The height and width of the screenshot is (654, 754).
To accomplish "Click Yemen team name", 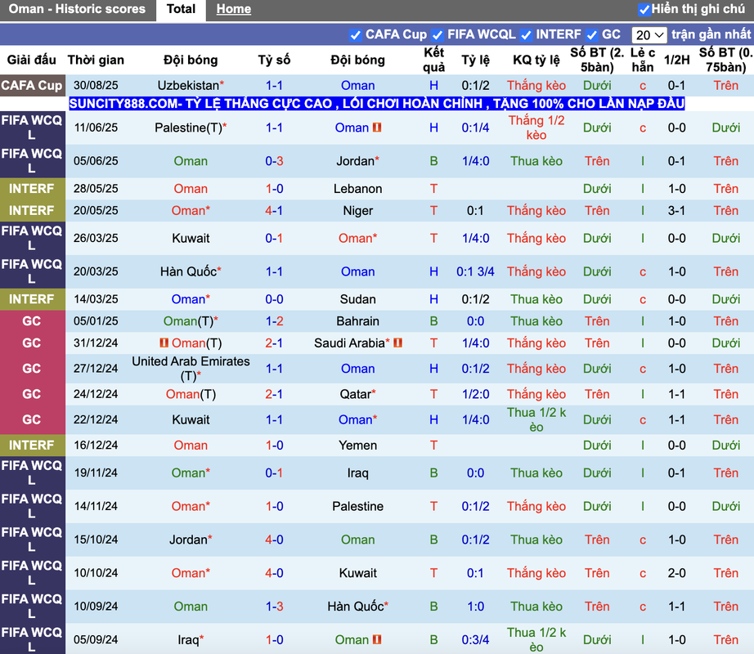I will pos(357,446).
